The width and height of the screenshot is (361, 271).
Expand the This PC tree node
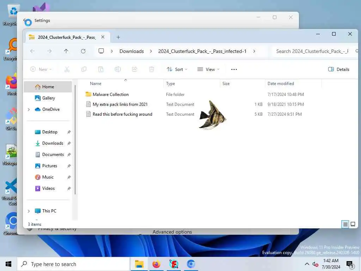29,211
